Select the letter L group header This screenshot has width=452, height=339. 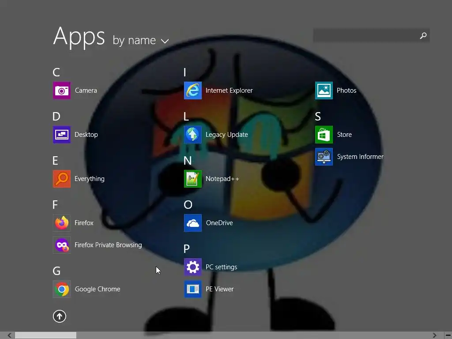(186, 117)
